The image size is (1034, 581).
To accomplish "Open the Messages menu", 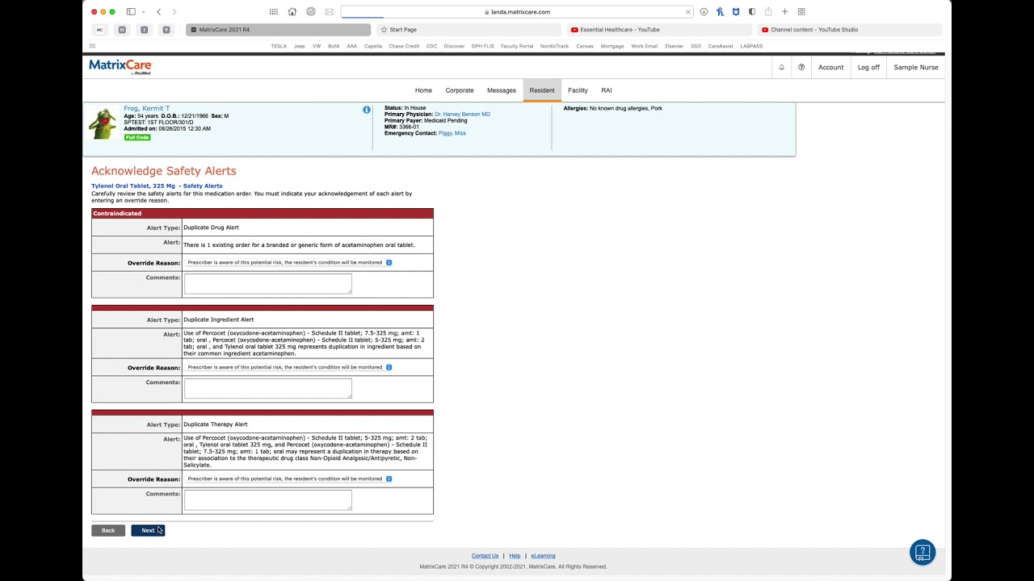I will coord(502,90).
